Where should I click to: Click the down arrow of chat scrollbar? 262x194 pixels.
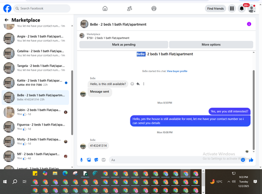click(254, 152)
